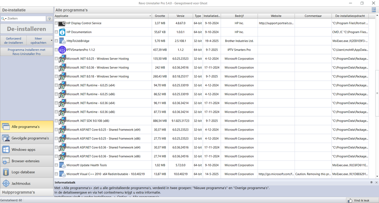Sort by the Commentaar column header
379x203 pixels.
click(313, 16)
